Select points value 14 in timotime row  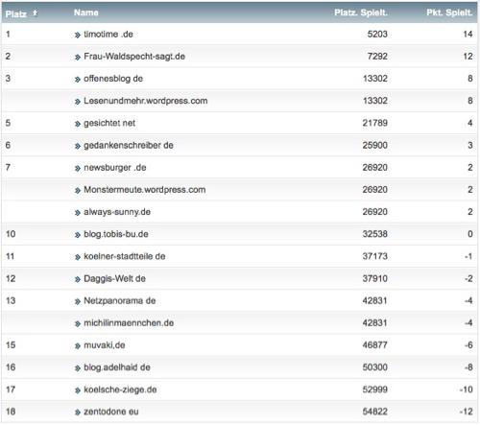pos(468,35)
